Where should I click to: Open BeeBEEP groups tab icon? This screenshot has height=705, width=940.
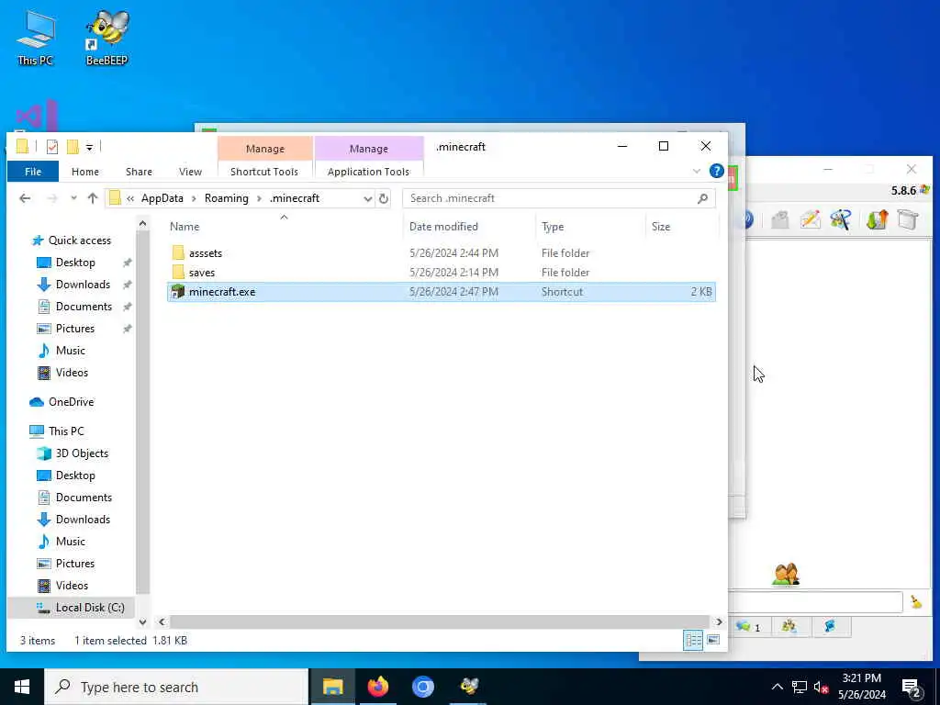click(x=789, y=627)
